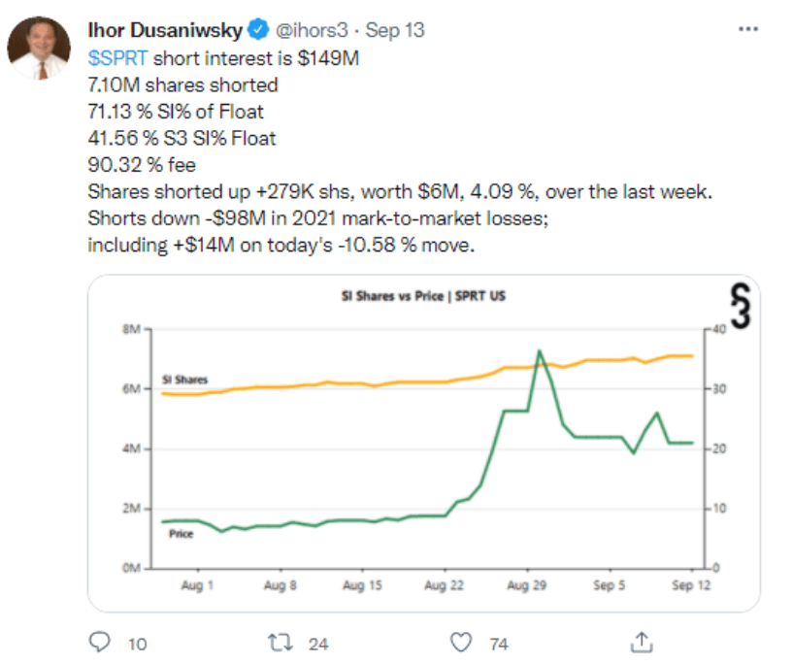Open the share tweet icon

(641, 642)
